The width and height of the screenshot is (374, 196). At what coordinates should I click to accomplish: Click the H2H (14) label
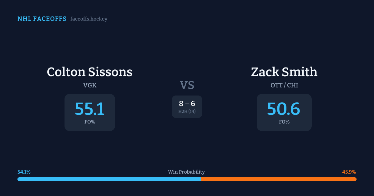point(187,111)
